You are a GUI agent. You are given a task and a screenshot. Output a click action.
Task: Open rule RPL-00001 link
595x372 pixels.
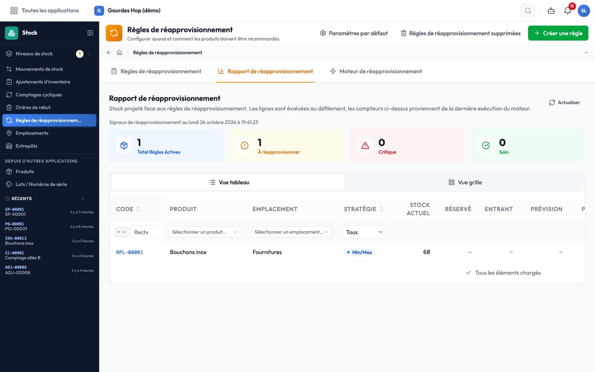pyautogui.click(x=129, y=252)
